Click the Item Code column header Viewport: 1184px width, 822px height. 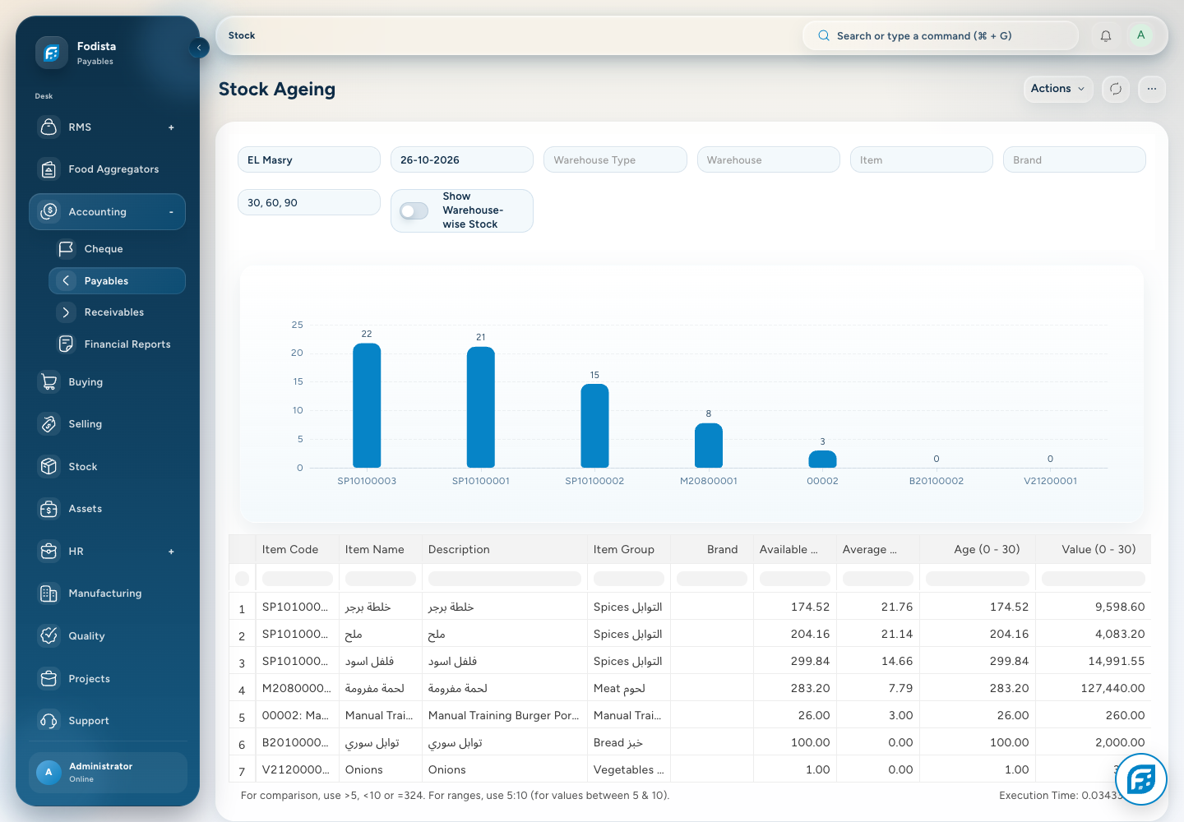point(290,549)
